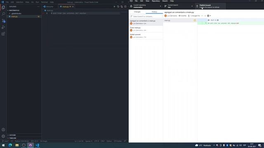Open Windows Start menu
264x148 pixels.
pyautogui.click(x=3, y=145)
